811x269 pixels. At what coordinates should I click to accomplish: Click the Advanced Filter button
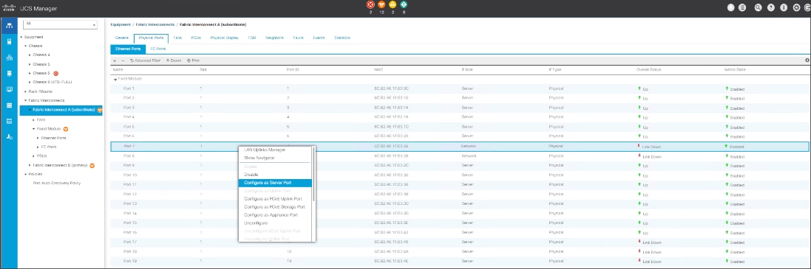[x=145, y=61]
